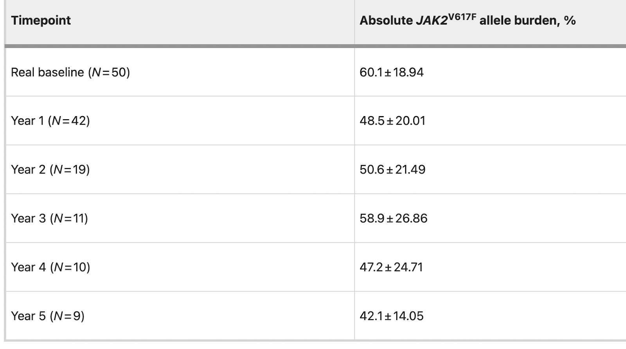The height and width of the screenshot is (349, 626).
Task: Click the 47.2±24.71 value
Action: (391, 267)
